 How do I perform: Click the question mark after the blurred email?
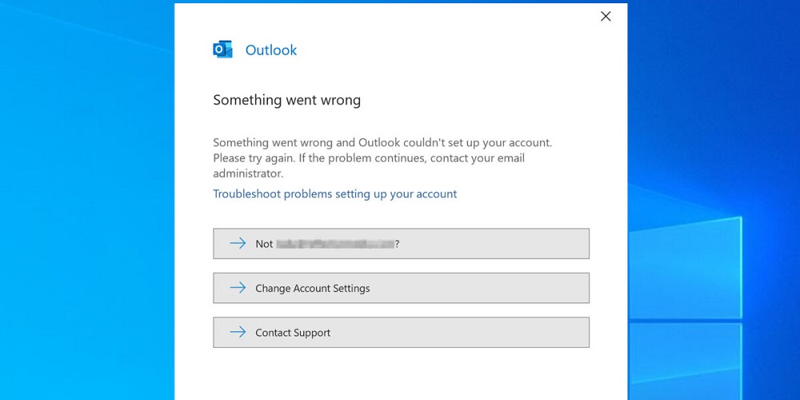[398, 244]
